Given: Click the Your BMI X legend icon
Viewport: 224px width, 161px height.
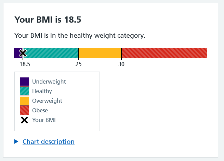Looking at the screenshot, I should point(24,120).
